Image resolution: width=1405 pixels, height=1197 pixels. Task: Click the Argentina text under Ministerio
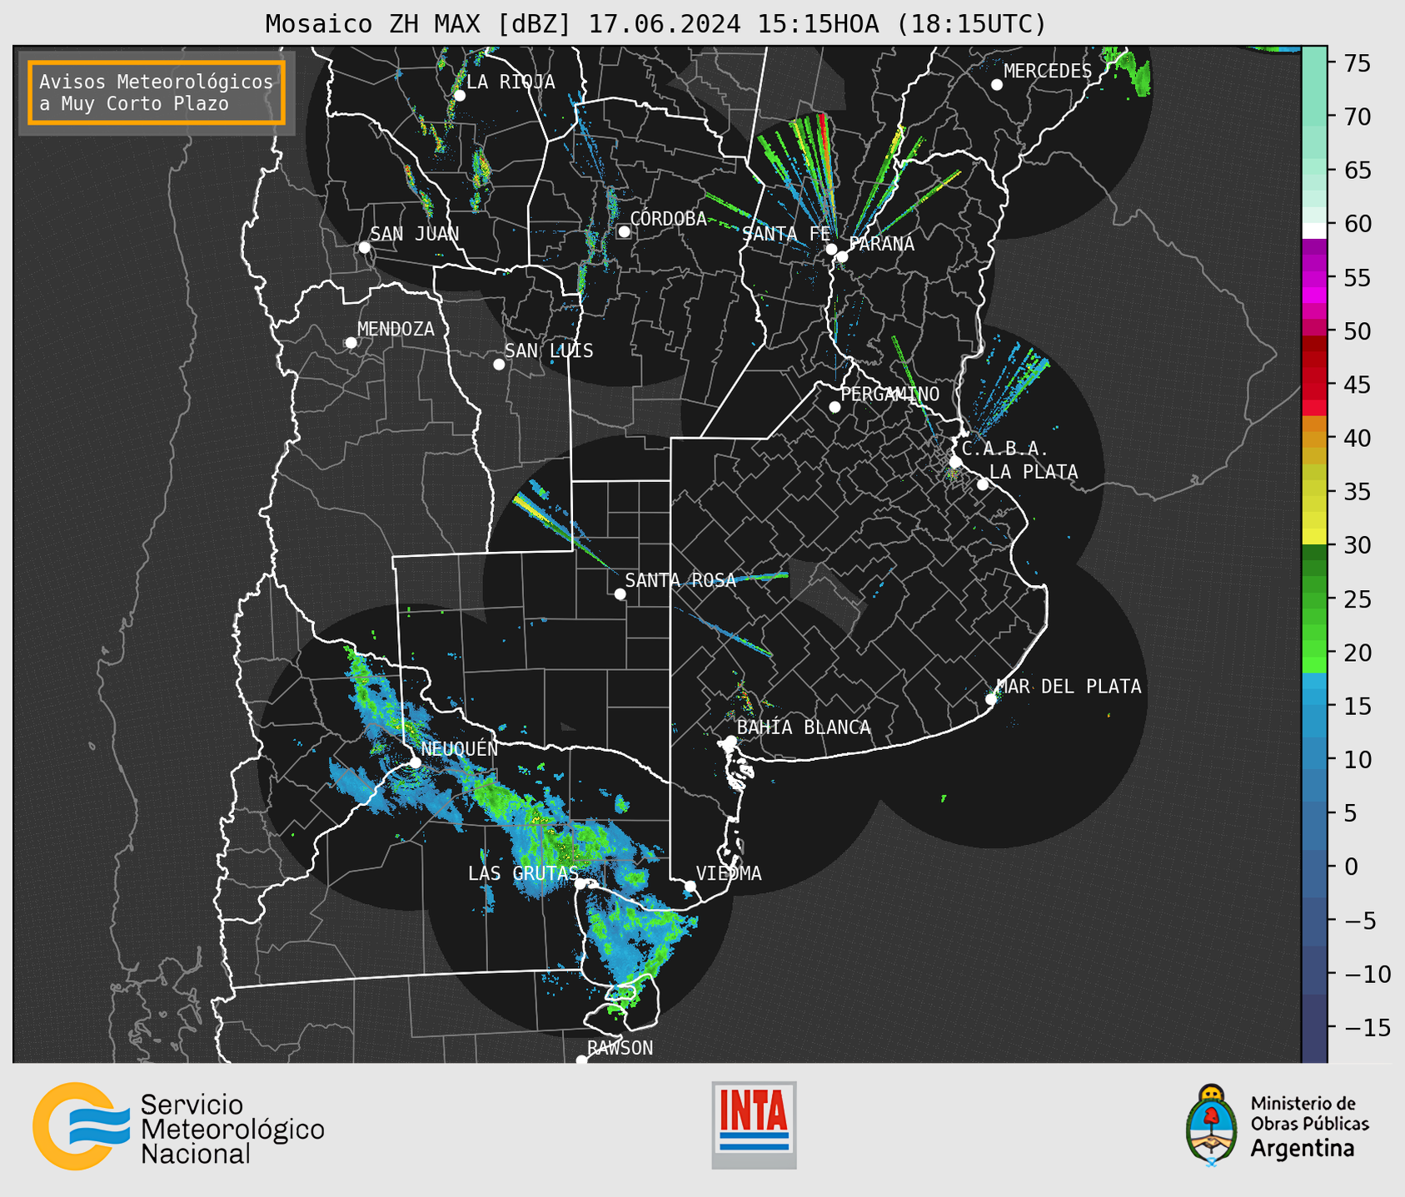click(x=1303, y=1149)
